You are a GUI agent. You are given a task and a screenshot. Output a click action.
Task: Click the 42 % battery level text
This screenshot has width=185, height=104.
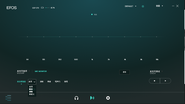click(x=53, y=8)
